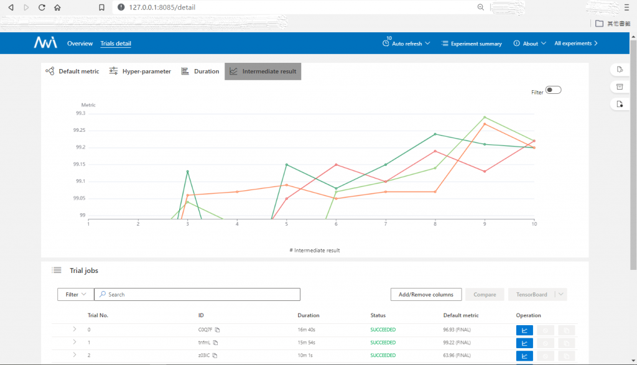Click the light green peak point at step 9

click(x=485, y=118)
